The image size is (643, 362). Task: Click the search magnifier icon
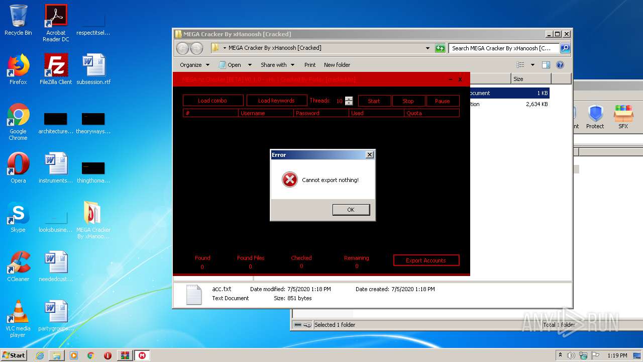click(x=565, y=48)
